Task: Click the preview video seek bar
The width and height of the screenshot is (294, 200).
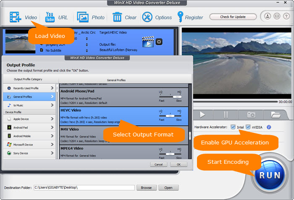Action: [236, 102]
